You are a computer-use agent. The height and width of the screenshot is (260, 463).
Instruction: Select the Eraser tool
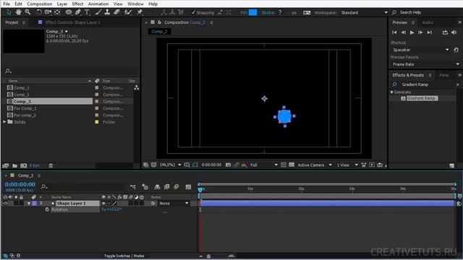[x=117, y=12]
